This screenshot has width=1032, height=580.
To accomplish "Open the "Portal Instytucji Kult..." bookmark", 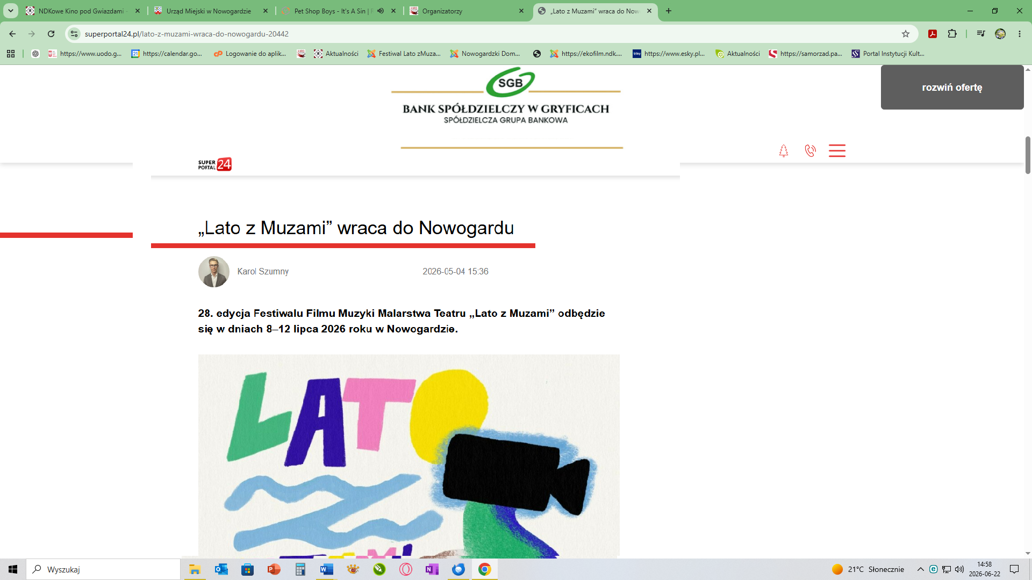I will [888, 54].
